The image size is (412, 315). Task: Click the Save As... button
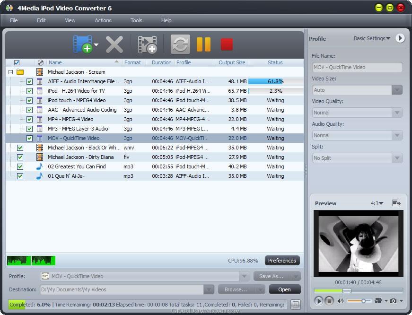277,276
